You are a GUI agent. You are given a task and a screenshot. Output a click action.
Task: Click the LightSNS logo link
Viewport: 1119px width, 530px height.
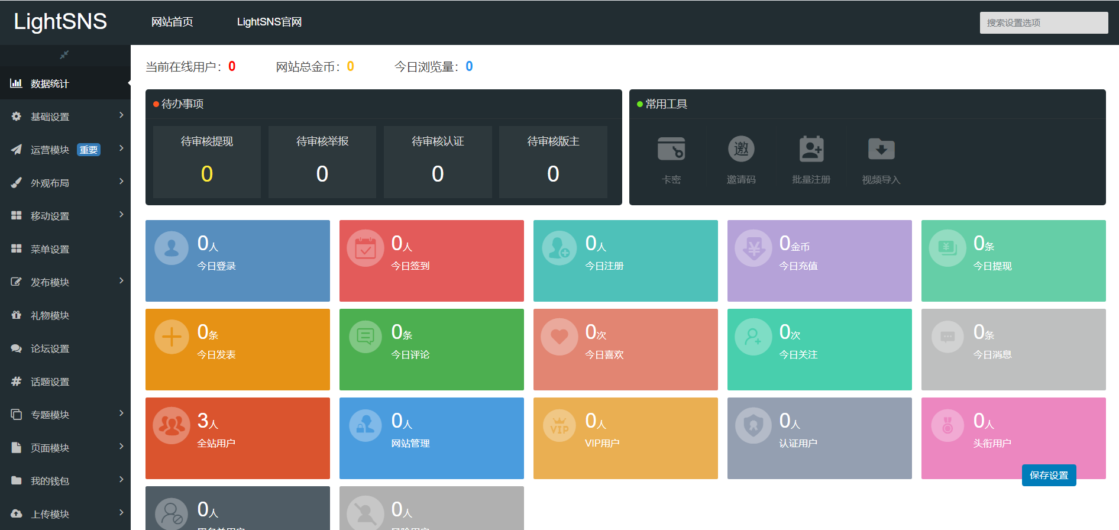[60, 22]
